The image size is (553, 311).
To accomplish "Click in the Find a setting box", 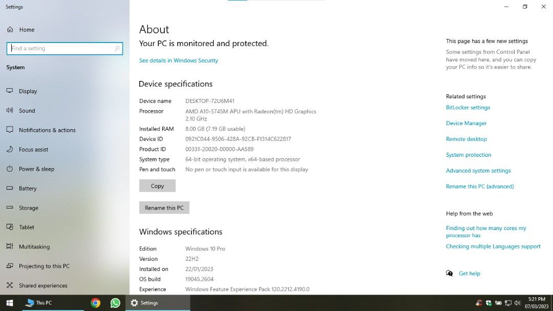I will coord(65,48).
